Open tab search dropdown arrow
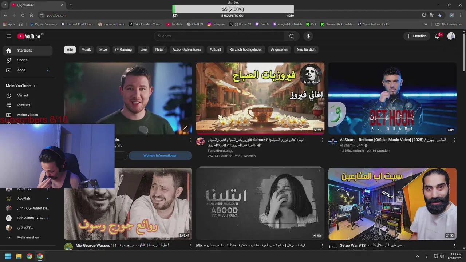Viewport: 466px width, 262px height. click(x=5, y=5)
